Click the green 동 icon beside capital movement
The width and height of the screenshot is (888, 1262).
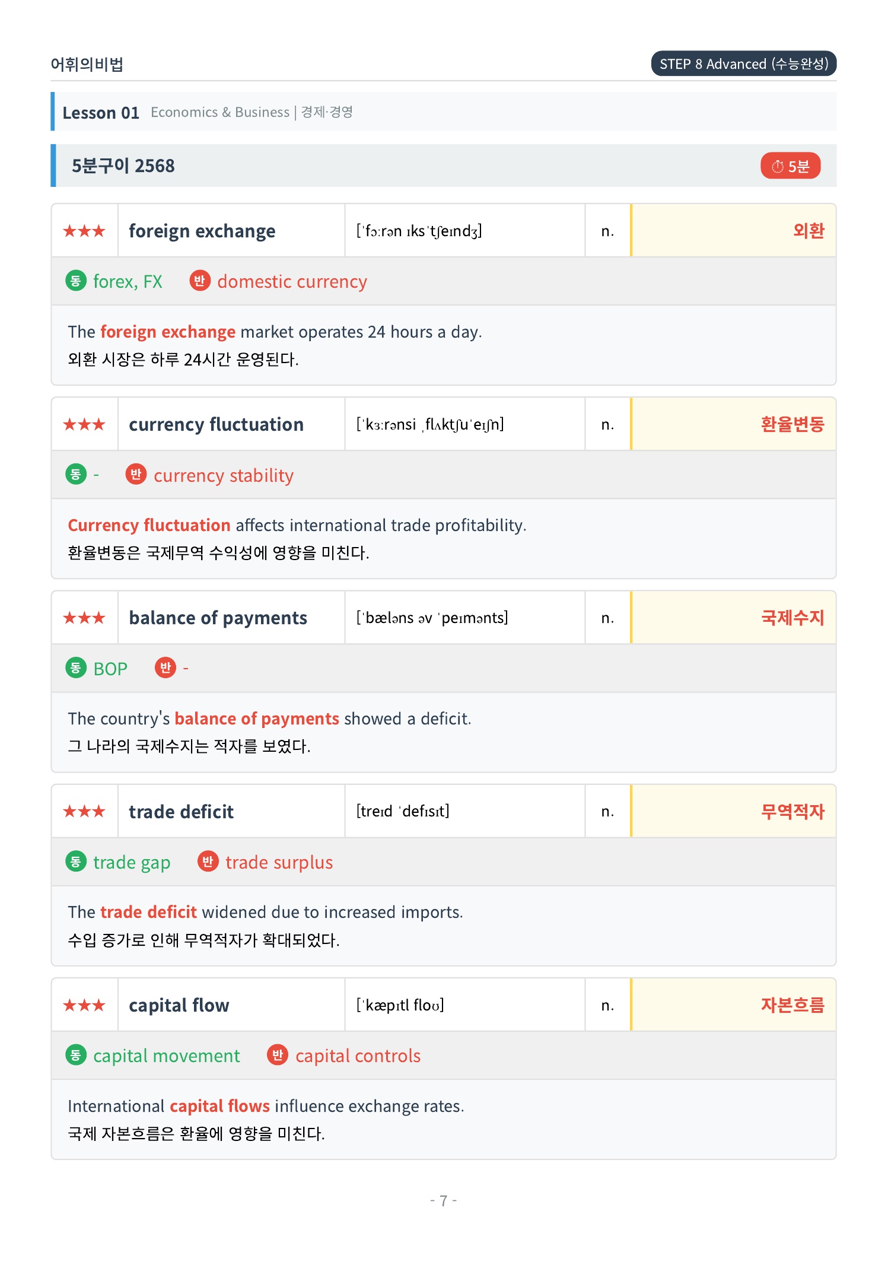[76, 1055]
